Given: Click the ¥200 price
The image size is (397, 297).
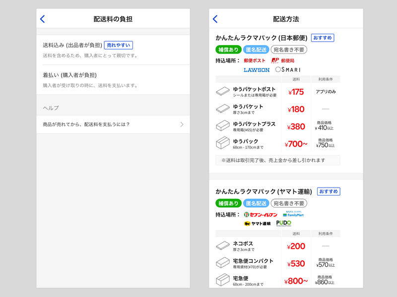Looking at the screenshot, I should pyautogui.click(x=296, y=246).
